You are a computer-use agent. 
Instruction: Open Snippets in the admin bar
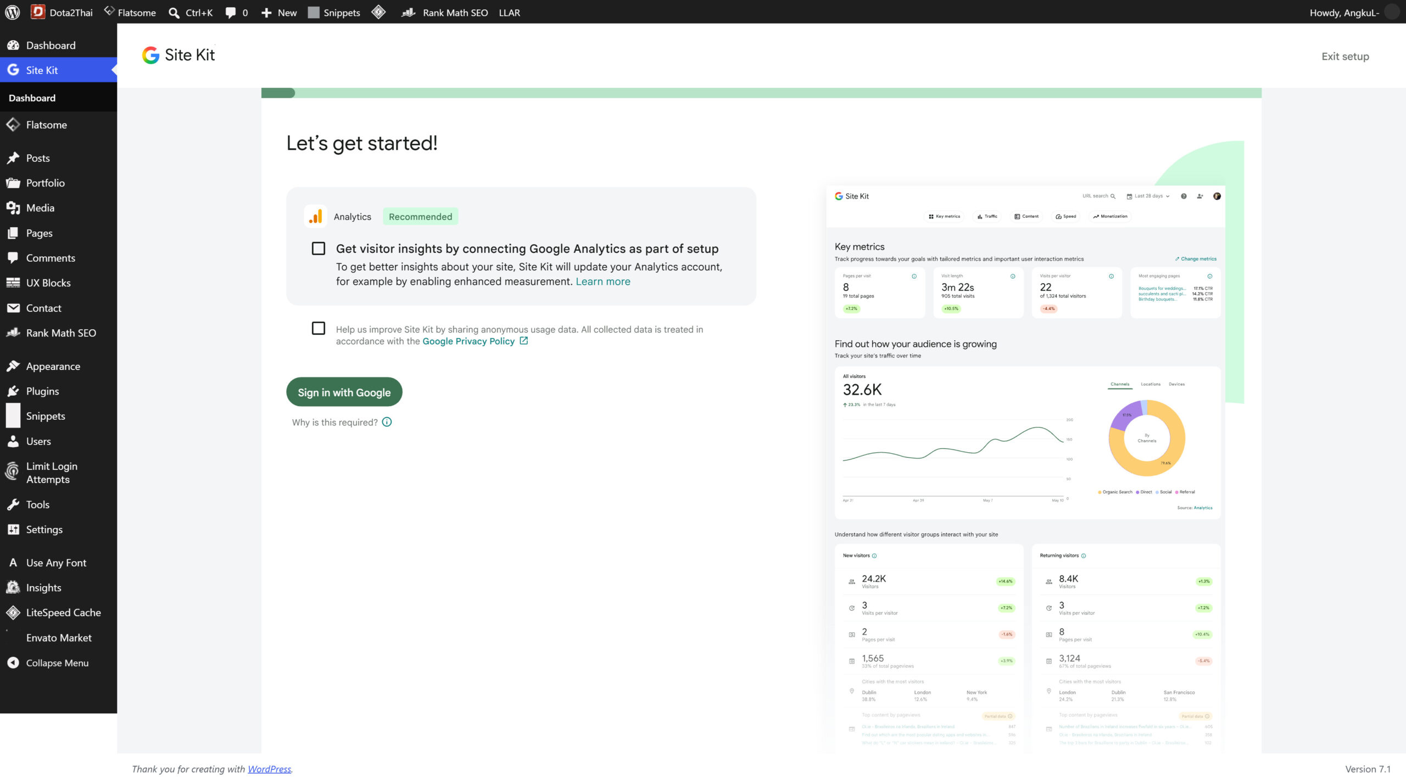click(334, 12)
